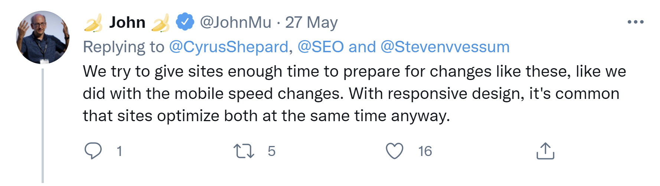Image resolution: width=660 pixels, height=186 pixels.
Task: Go to the @Stevenvvessum profile mention
Action: 445,47
